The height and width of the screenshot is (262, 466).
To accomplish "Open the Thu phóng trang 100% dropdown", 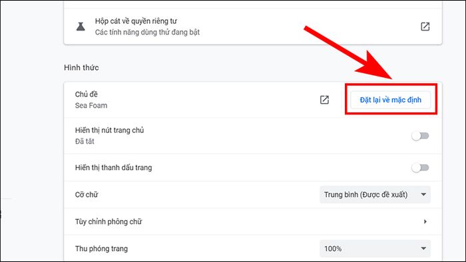I will [375, 249].
